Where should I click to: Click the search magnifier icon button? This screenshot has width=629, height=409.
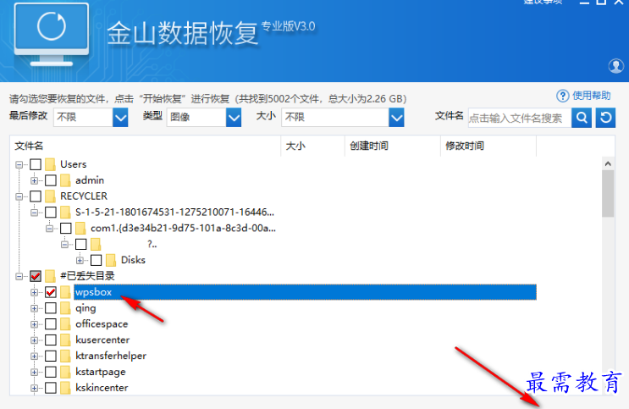click(582, 118)
